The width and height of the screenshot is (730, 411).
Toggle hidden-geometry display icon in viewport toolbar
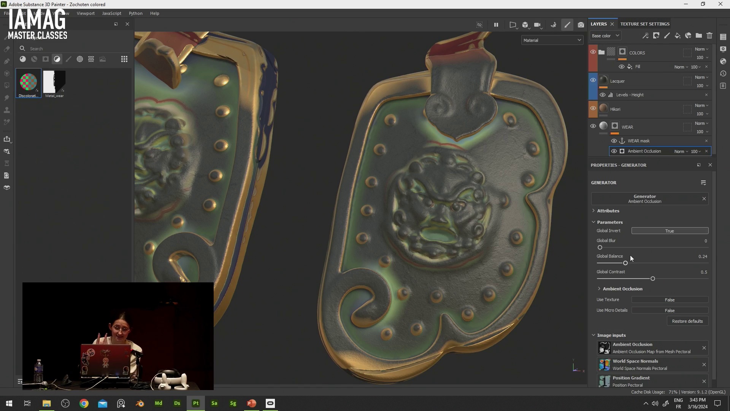479,25
